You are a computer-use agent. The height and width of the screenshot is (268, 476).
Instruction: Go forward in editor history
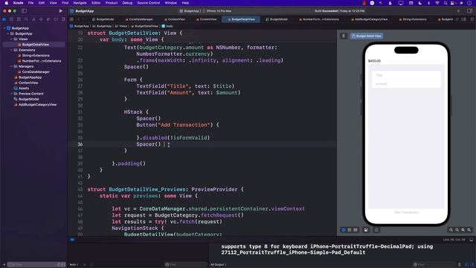[x=84, y=19]
